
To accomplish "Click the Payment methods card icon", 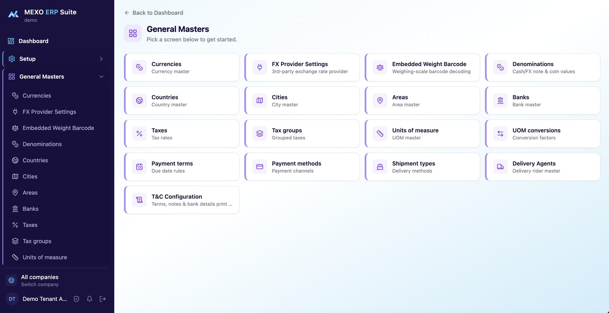I will (x=260, y=167).
